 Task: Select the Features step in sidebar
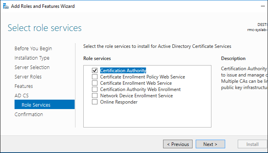point(24,86)
